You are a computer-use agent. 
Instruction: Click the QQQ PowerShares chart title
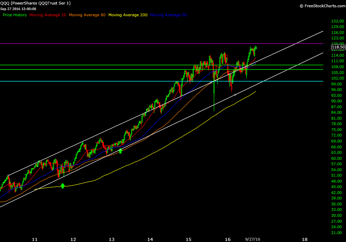point(36,3)
